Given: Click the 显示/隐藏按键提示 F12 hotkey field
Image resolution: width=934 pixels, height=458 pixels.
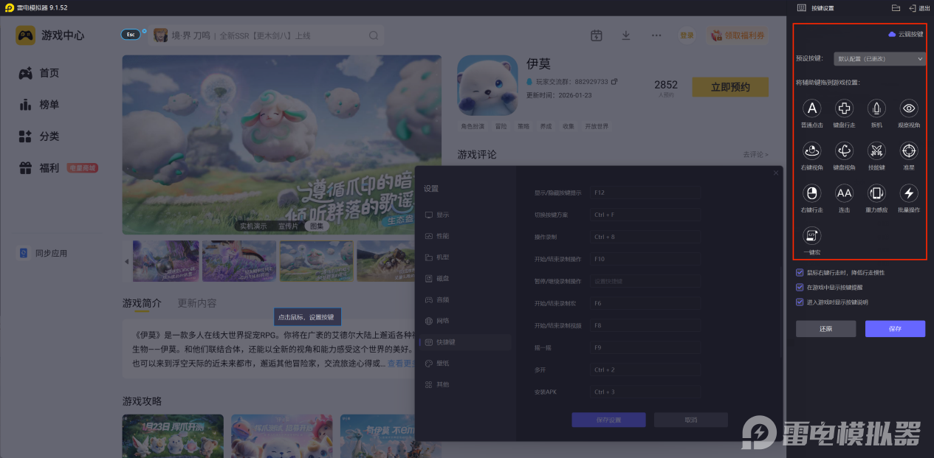Looking at the screenshot, I should [645, 192].
